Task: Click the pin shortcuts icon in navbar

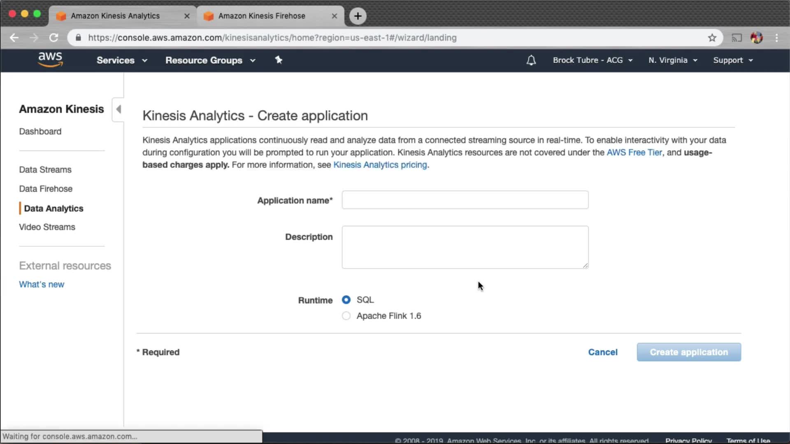Action: [279, 60]
